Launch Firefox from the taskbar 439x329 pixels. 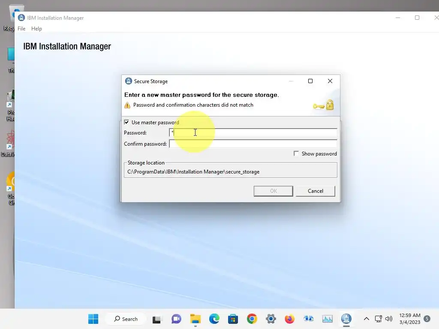tap(289, 319)
